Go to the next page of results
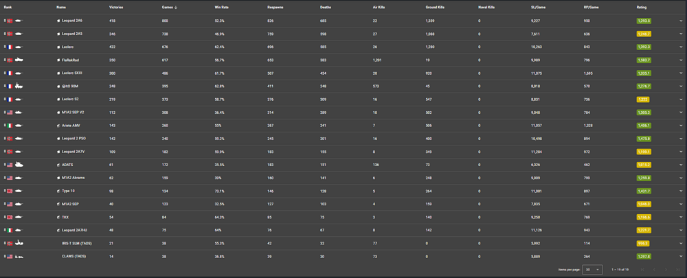This screenshot has width=687, height=278. (666, 270)
